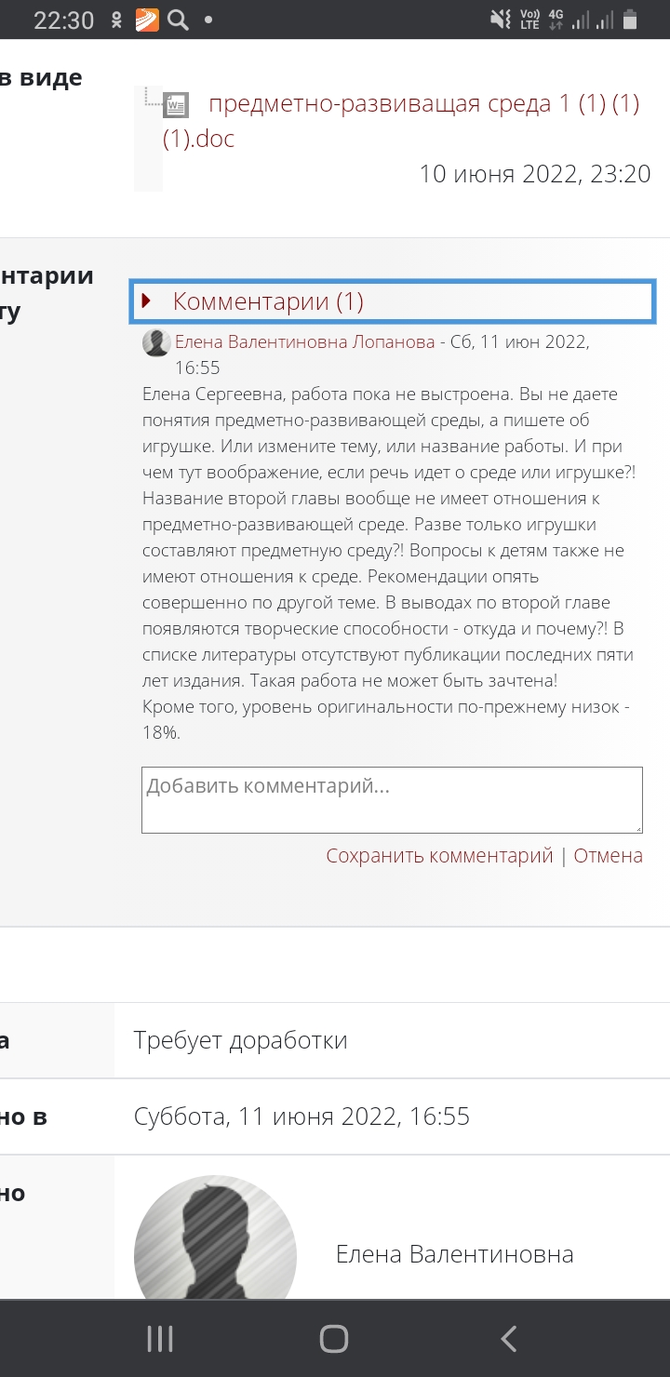Image resolution: width=670 pixels, height=1377 pixels.
Task: Open the Word document file icon
Action: (x=176, y=105)
